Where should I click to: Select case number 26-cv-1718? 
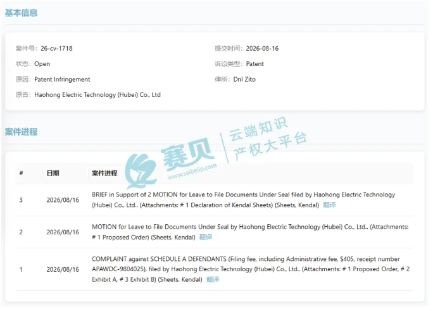pos(56,48)
